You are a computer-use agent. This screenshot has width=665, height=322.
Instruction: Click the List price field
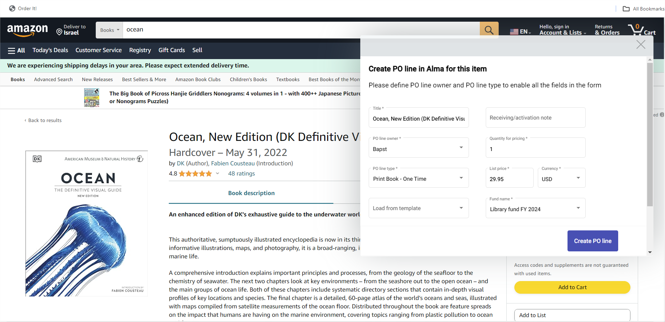(x=509, y=178)
